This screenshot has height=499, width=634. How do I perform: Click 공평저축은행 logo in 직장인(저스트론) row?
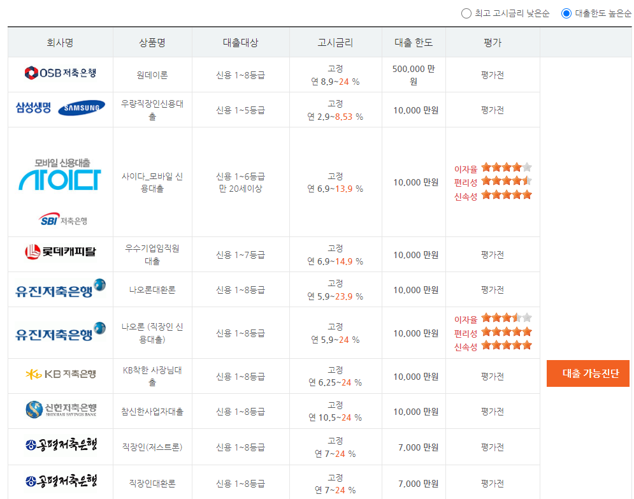click(61, 445)
